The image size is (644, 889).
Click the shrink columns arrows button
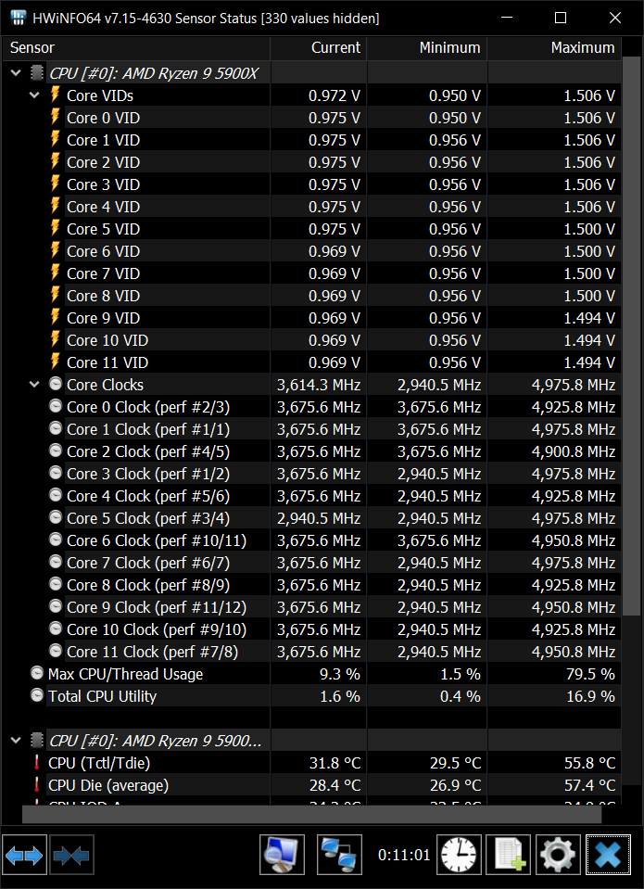pyautogui.click(x=71, y=855)
